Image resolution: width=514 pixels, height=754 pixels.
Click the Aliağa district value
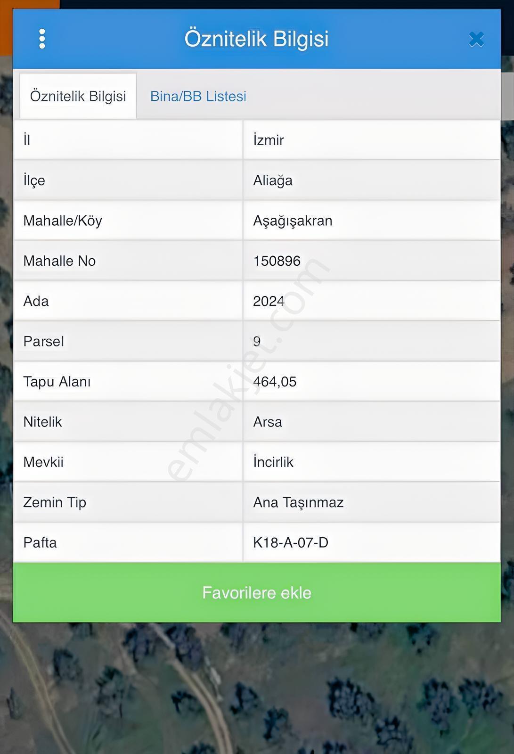click(273, 180)
